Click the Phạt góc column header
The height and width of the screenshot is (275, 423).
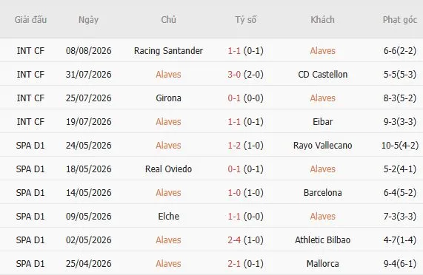tap(400, 20)
